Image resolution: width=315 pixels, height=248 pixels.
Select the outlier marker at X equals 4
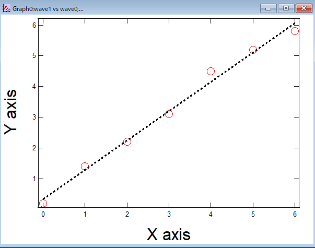coord(211,71)
